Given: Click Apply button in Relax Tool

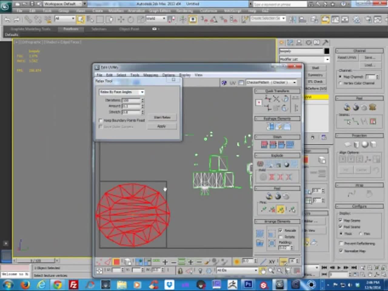Looking at the screenshot, I should pyautogui.click(x=162, y=126).
